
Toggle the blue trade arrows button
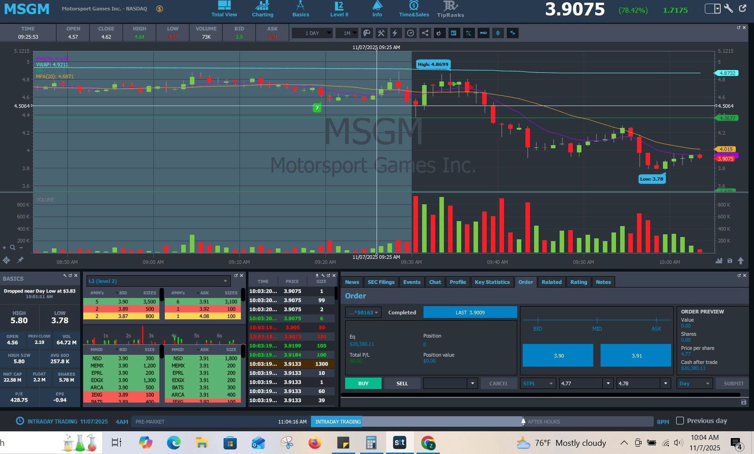point(512,33)
